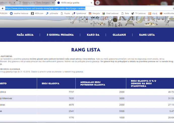Select percentage value 31.53
174x123 pixels.
[x=171, y=98]
